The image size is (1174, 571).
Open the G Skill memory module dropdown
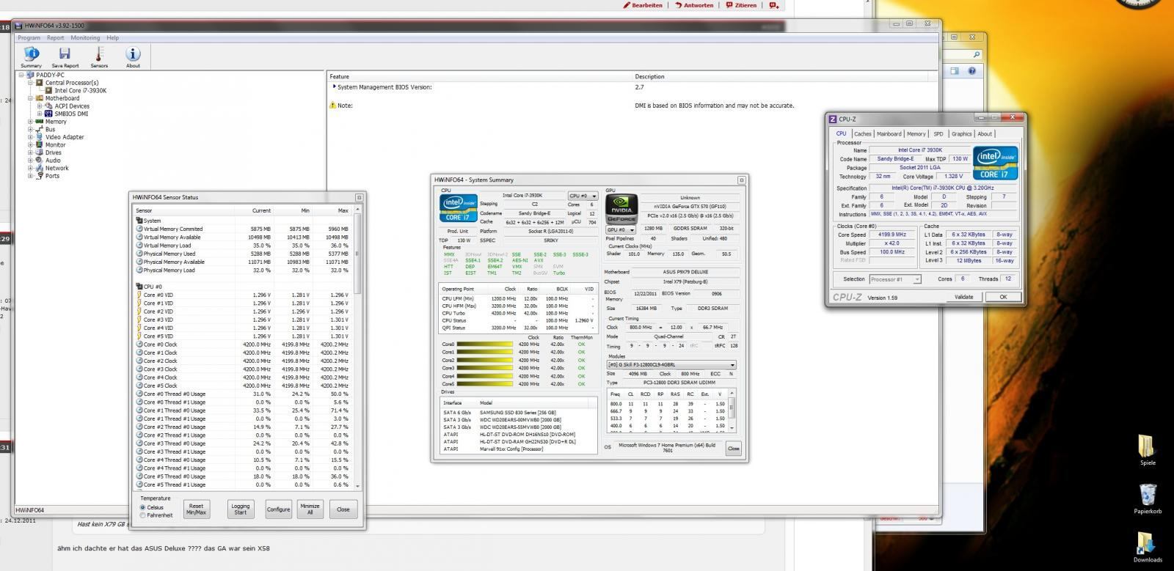pos(671,364)
